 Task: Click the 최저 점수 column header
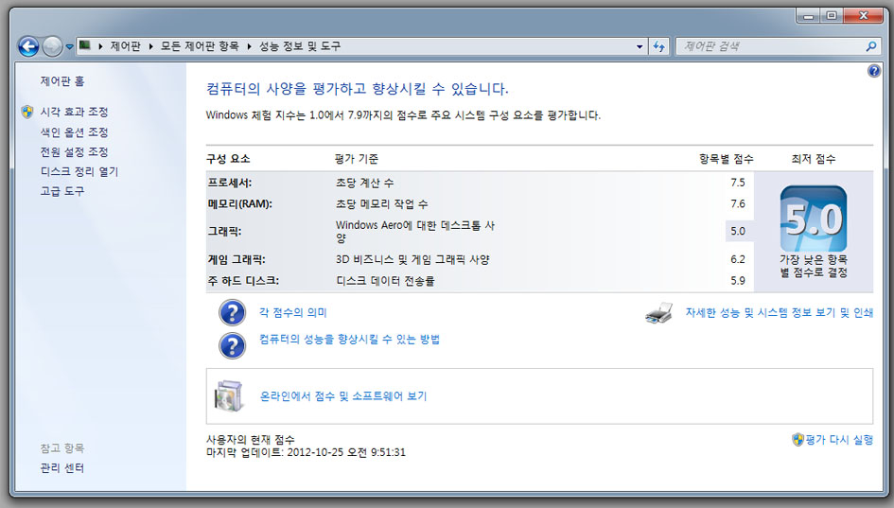pos(813,159)
